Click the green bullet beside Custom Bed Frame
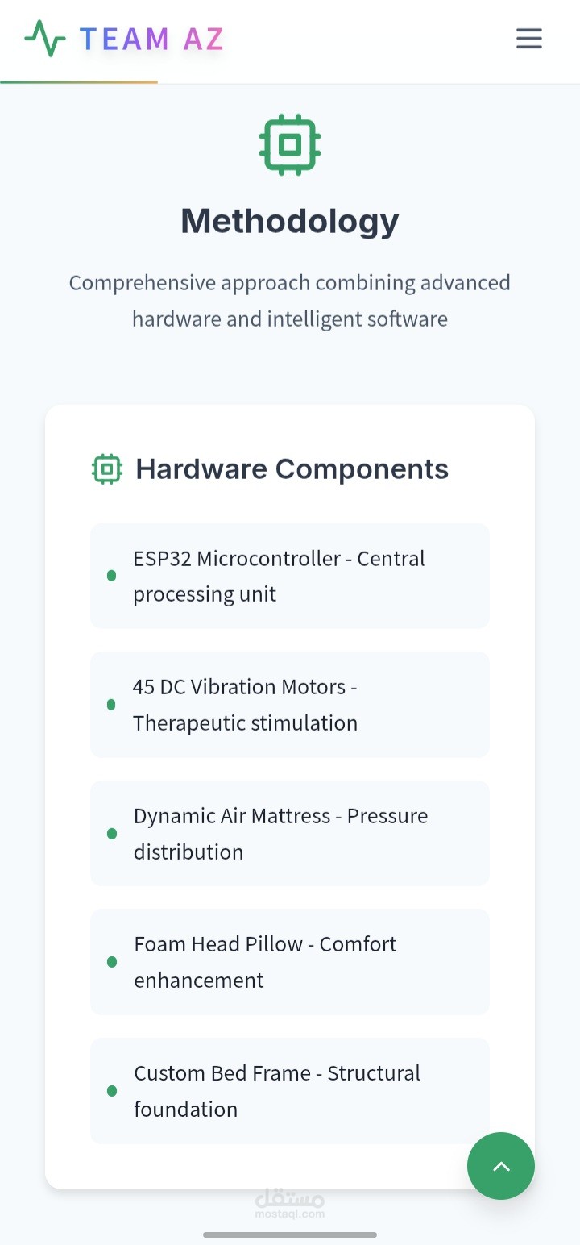This screenshot has width=580, height=1245. click(x=112, y=1091)
